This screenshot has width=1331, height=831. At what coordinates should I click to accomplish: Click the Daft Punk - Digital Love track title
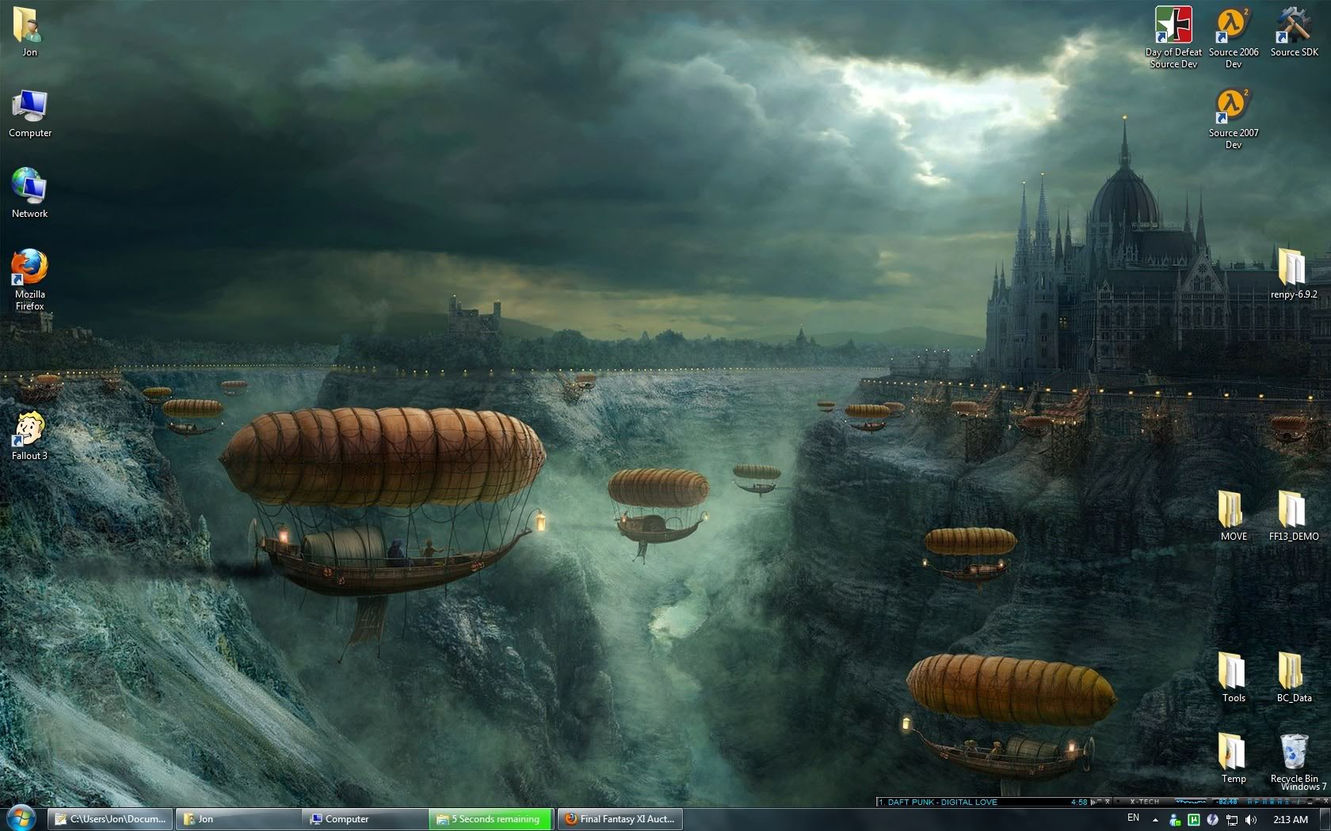click(x=942, y=803)
